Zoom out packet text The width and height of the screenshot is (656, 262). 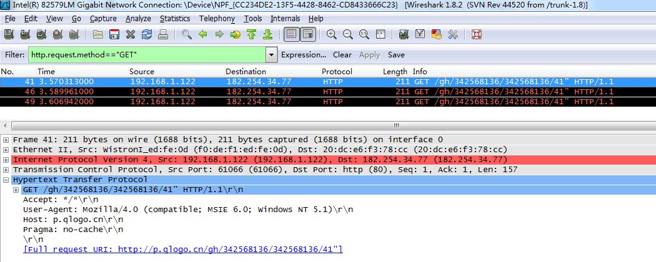tap(347, 34)
